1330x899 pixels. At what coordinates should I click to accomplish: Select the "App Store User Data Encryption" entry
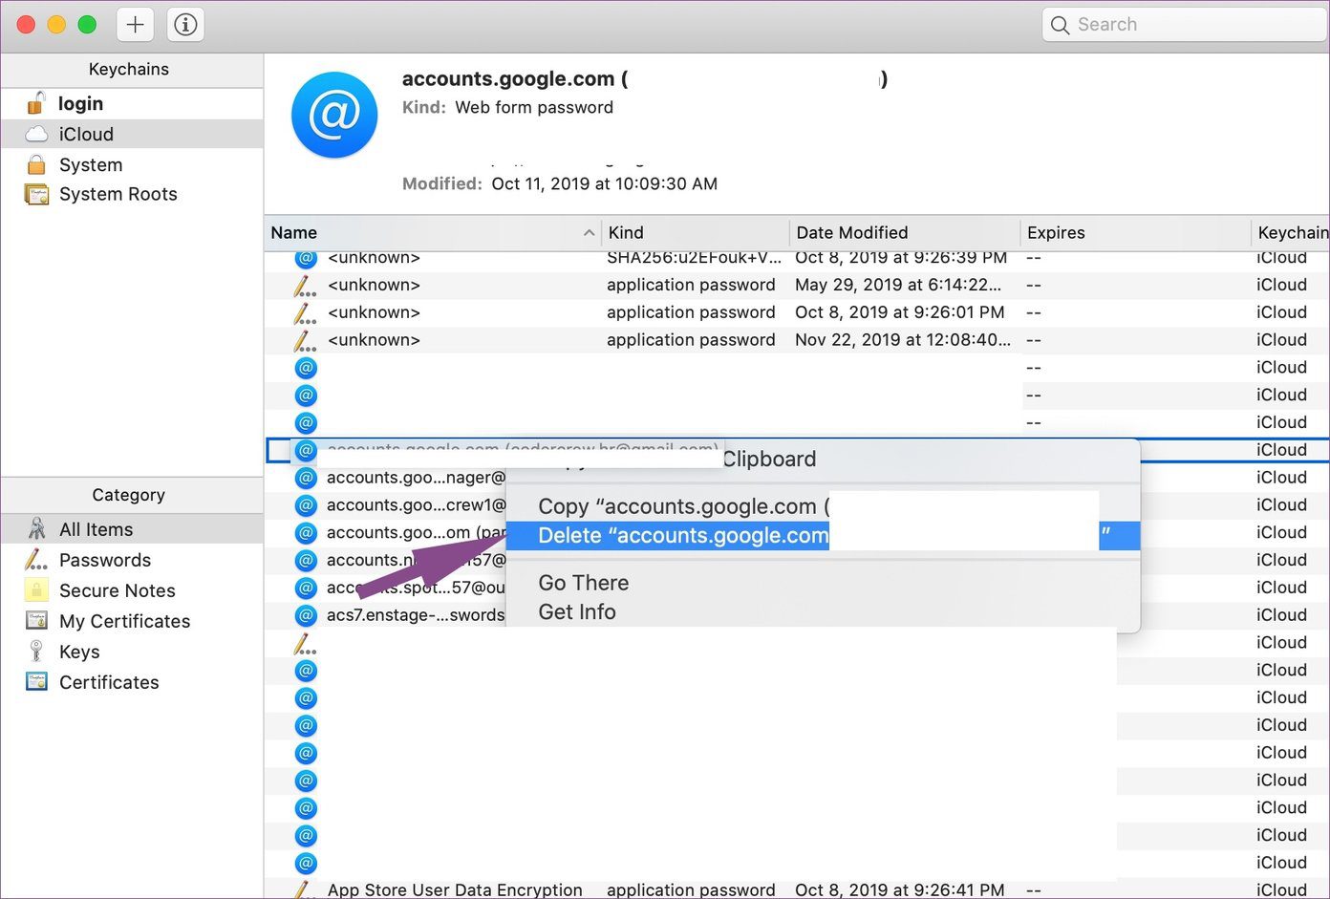455,889
